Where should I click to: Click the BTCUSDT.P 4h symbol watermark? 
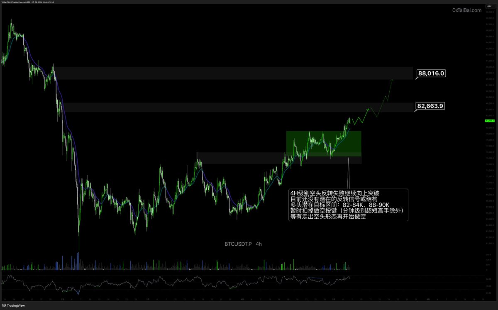coord(240,244)
